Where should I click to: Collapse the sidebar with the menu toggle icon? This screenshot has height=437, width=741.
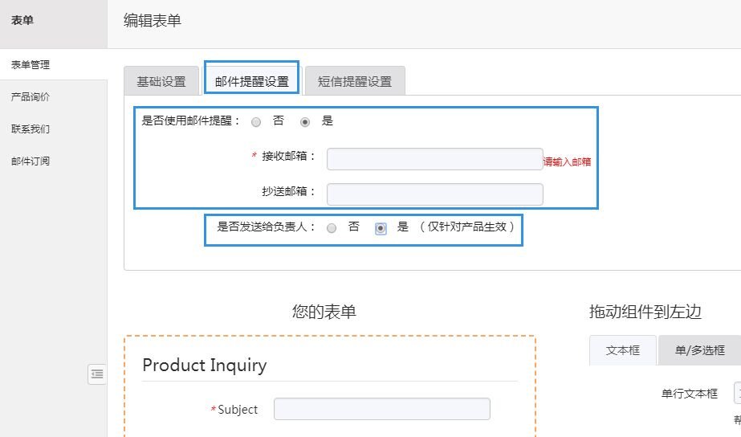pos(96,374)
